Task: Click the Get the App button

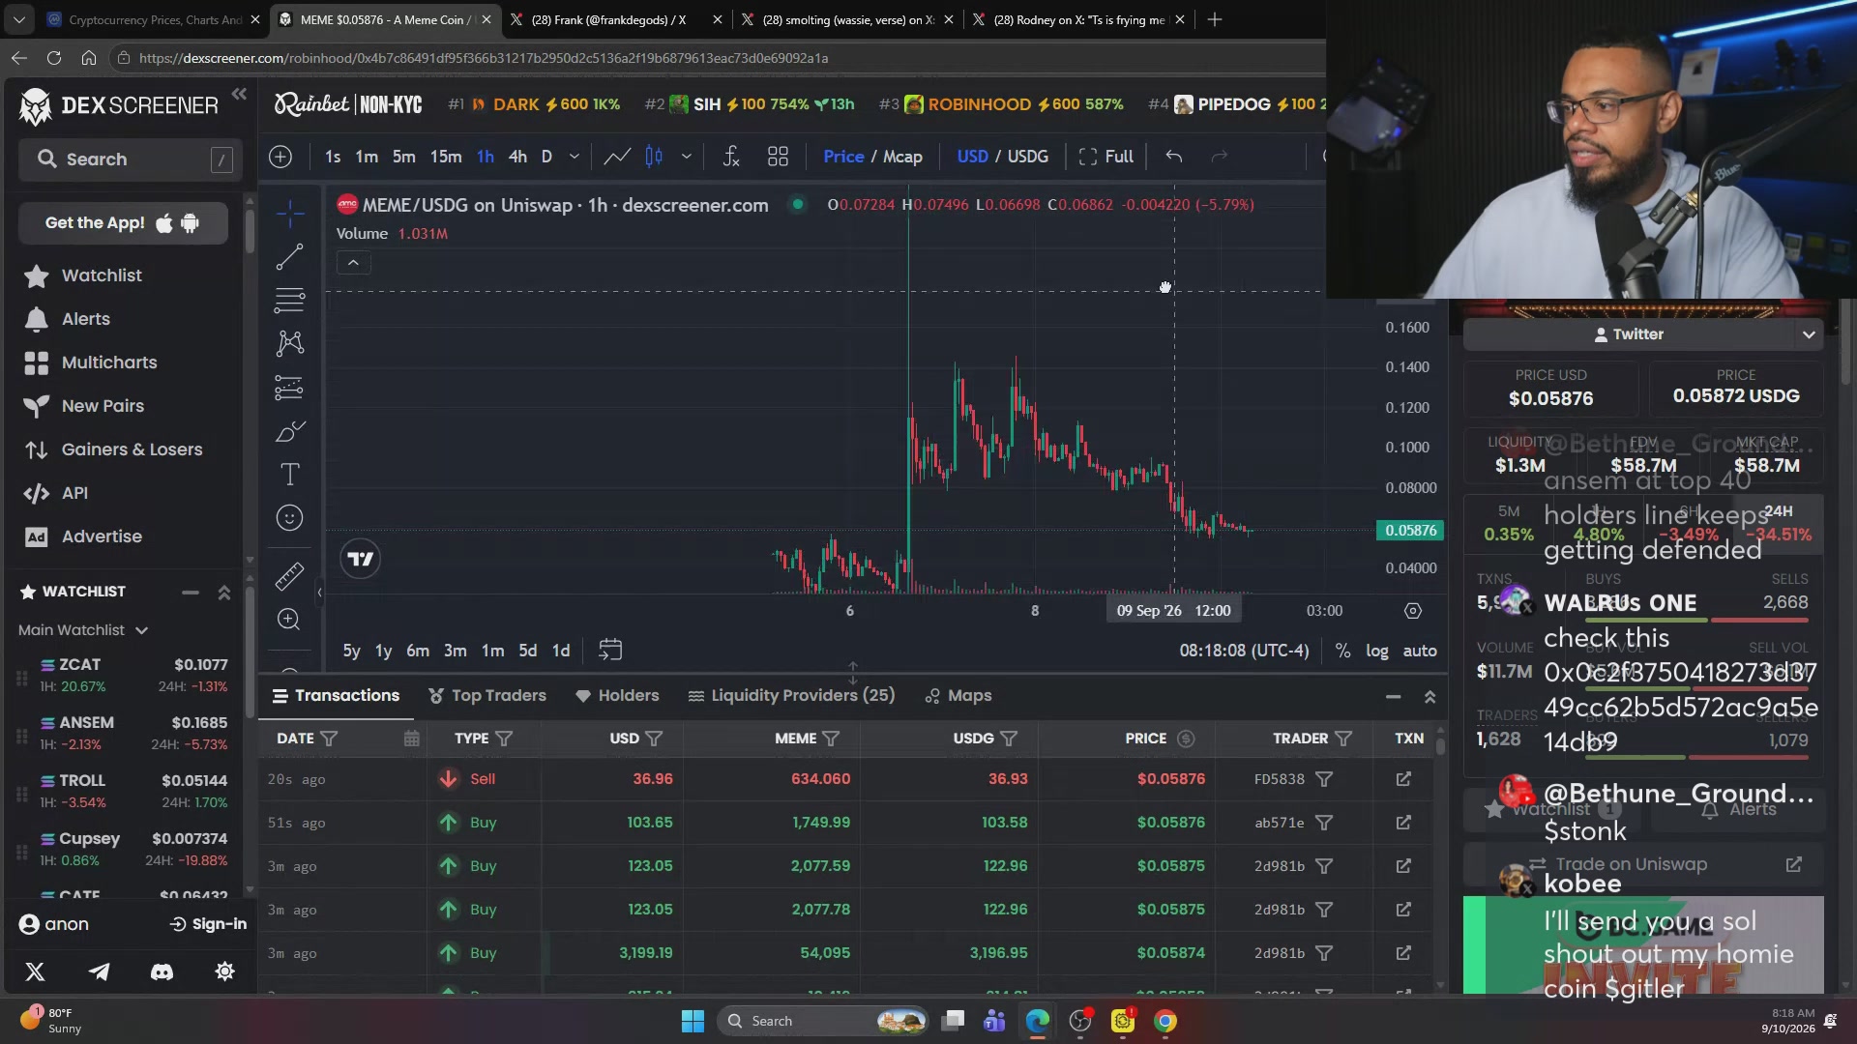Action: [x=123, y=223]
